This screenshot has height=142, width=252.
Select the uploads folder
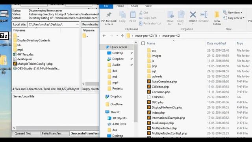click(155, 76)
